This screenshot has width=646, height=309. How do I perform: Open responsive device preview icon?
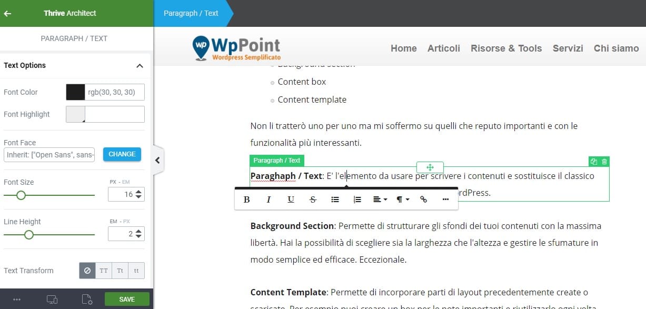click(x=52, y=300)
